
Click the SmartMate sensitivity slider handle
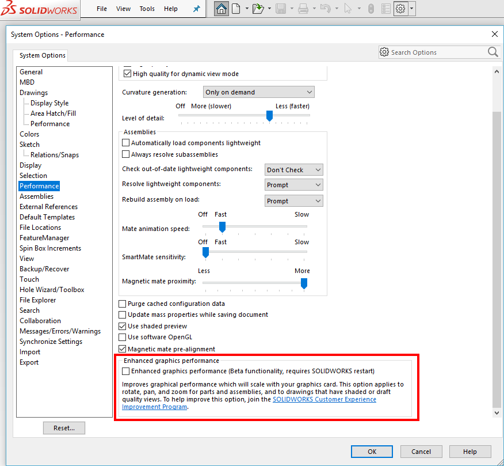click(206, 252)
